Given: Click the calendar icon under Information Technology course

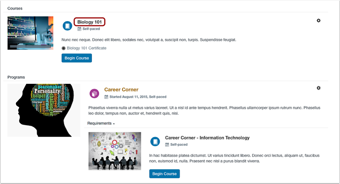Looking at the screenshot, I should [x=167, y=145].
